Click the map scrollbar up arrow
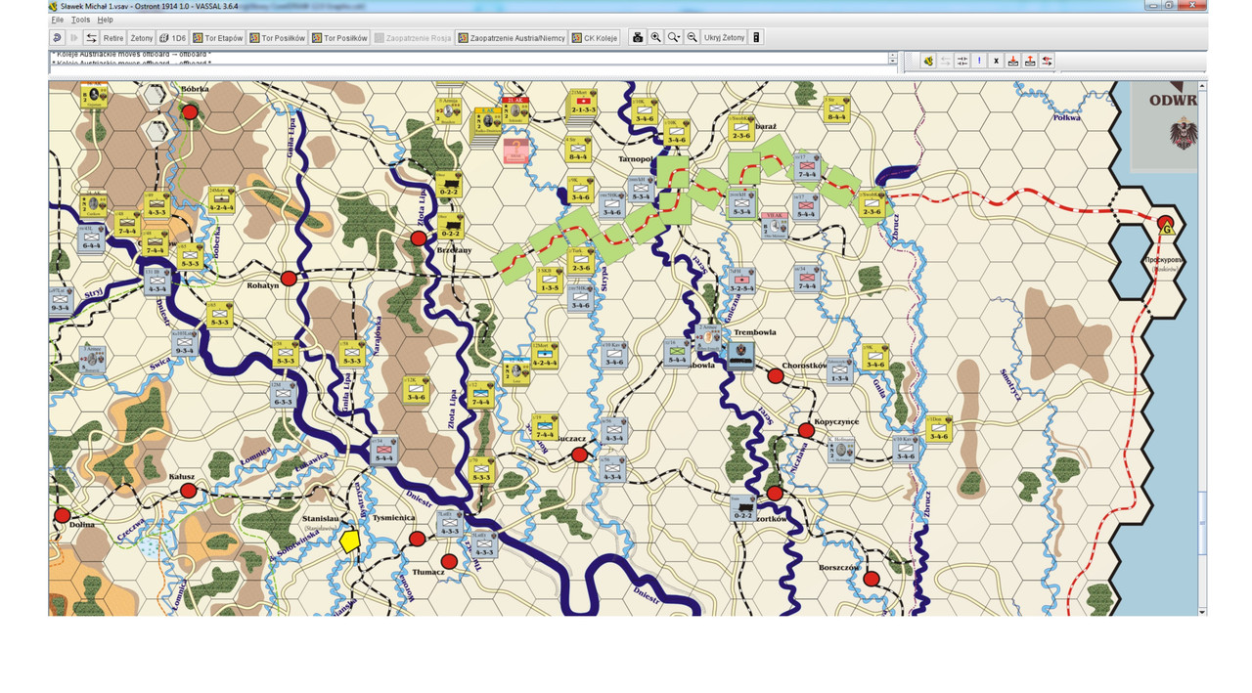The width and height of the screenshot is (1252, 693). tap(1202, 86)
